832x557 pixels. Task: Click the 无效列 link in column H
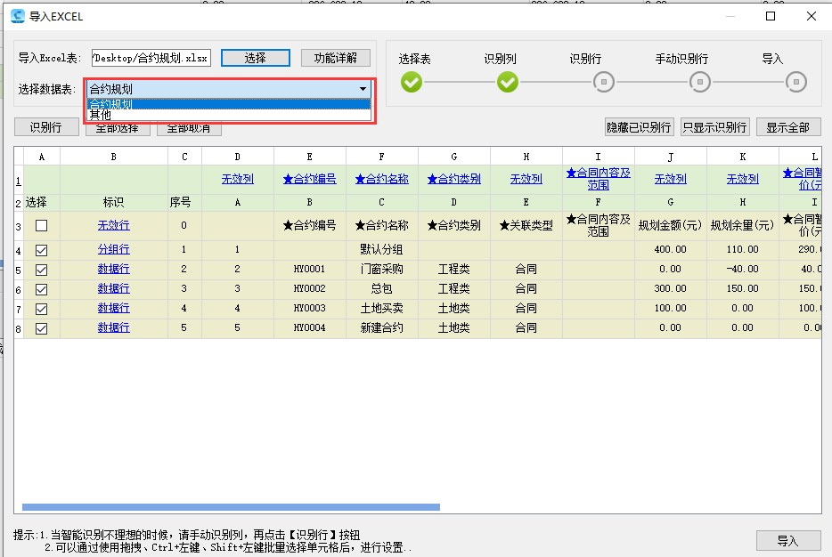pos(526,179)
